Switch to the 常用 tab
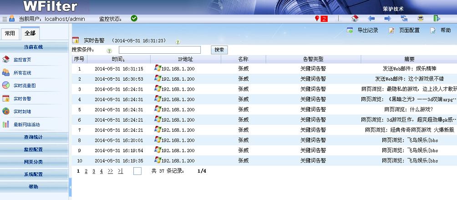Screen dimensions: 457x200 point(10,33)
